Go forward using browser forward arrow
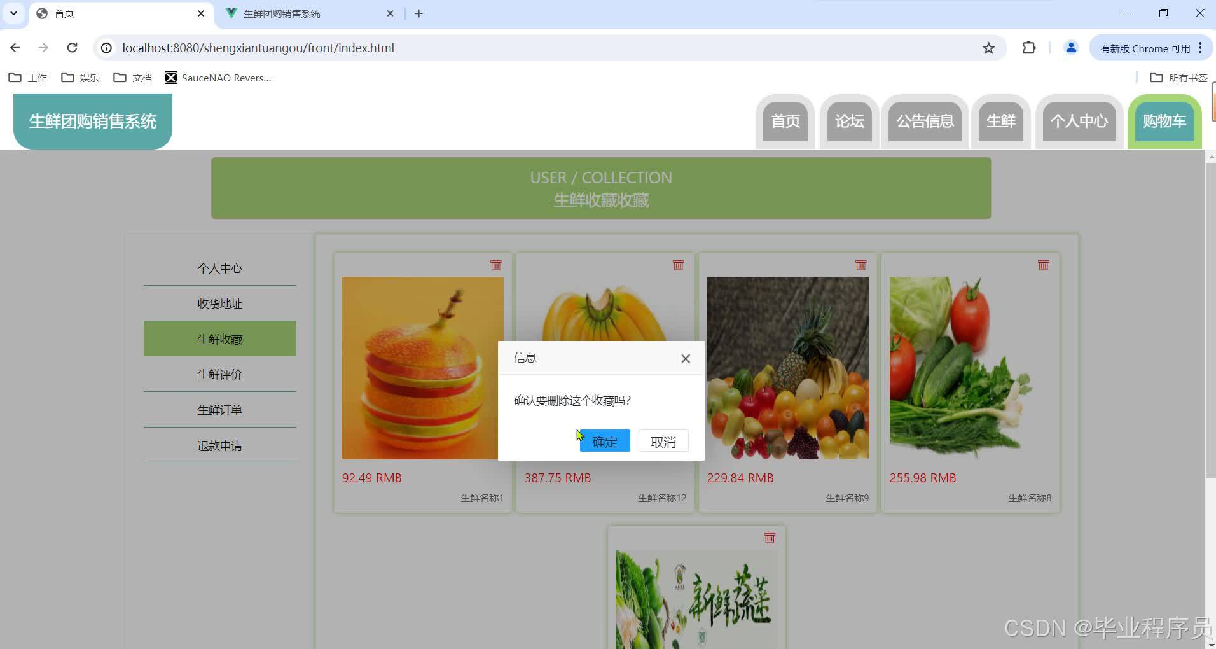The height and width of the screenshot is (649, 1216). (x=43, y=48)
